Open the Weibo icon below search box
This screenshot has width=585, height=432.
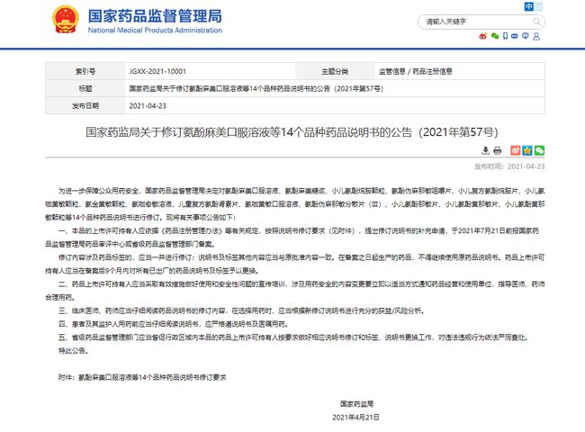pyautogui.click(x=483, y=36)
